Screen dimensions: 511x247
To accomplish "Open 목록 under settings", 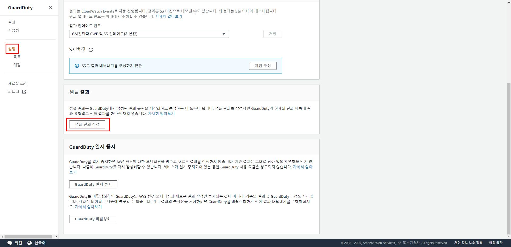I will (x=17, y=57).
